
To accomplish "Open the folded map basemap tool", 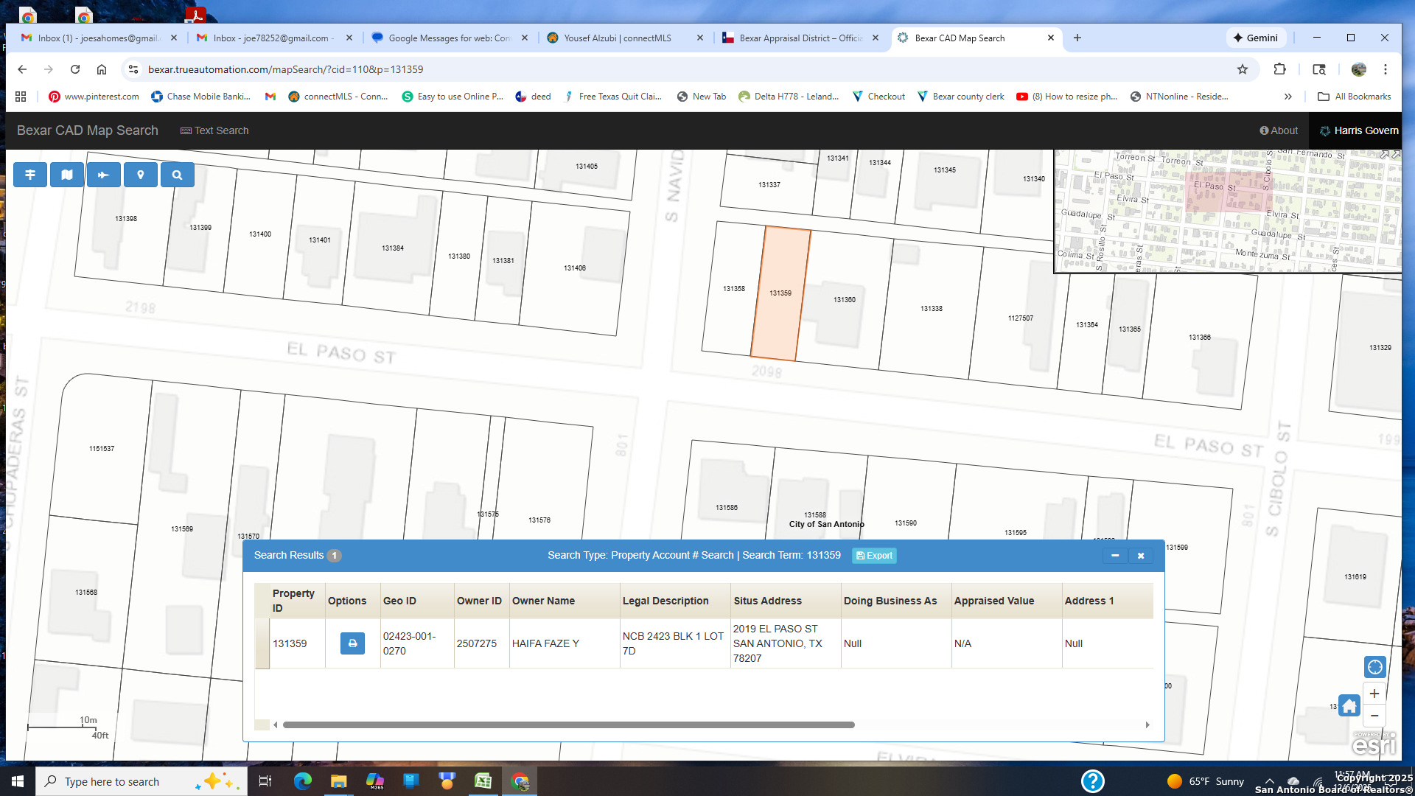I will tap(67, 175).
